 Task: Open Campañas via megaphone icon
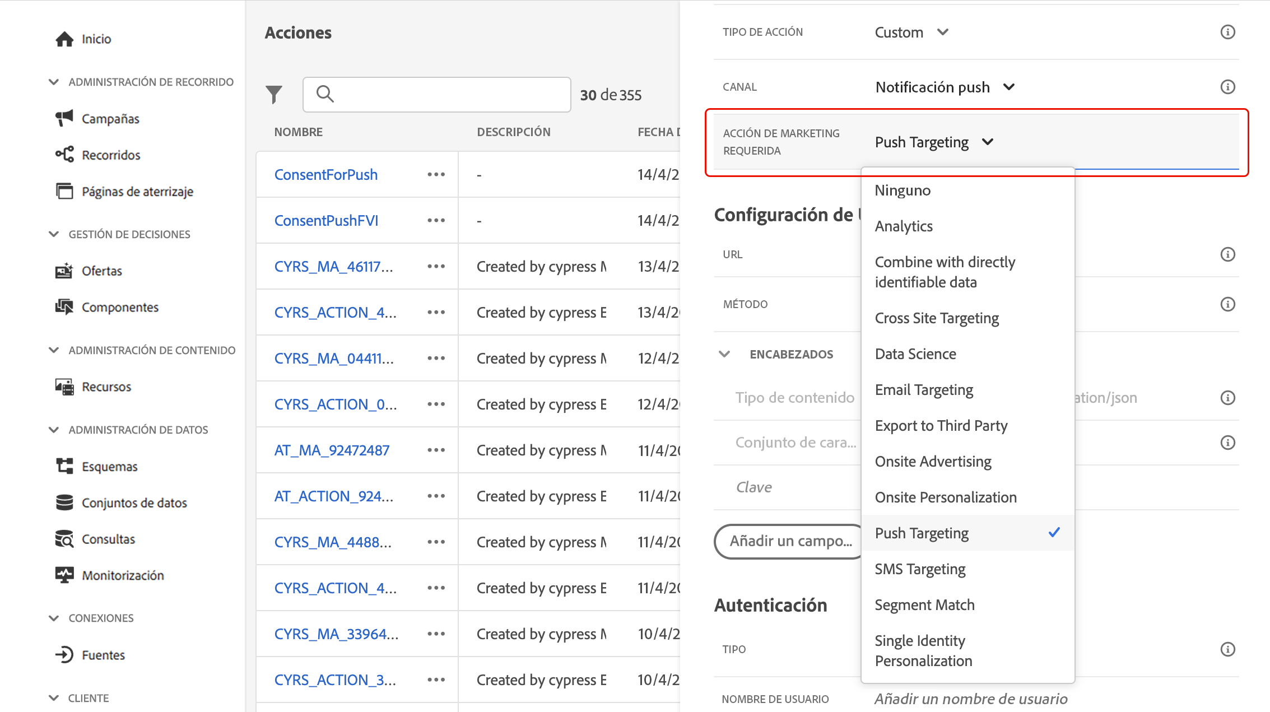(x=64, y=118)
